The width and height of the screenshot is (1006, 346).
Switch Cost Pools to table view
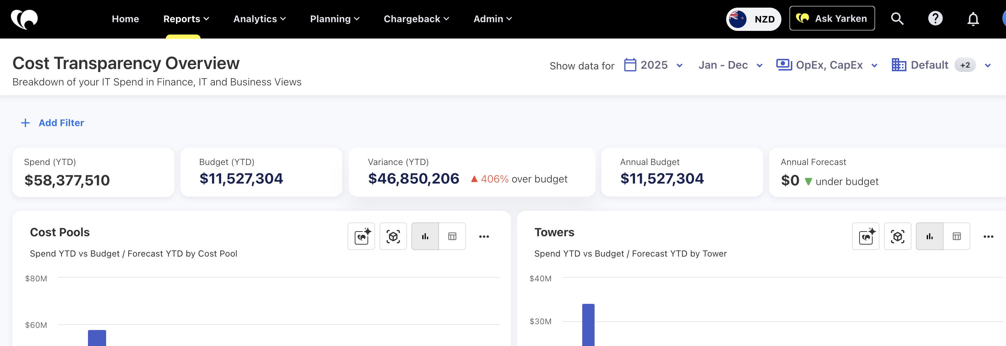point(452,236)
